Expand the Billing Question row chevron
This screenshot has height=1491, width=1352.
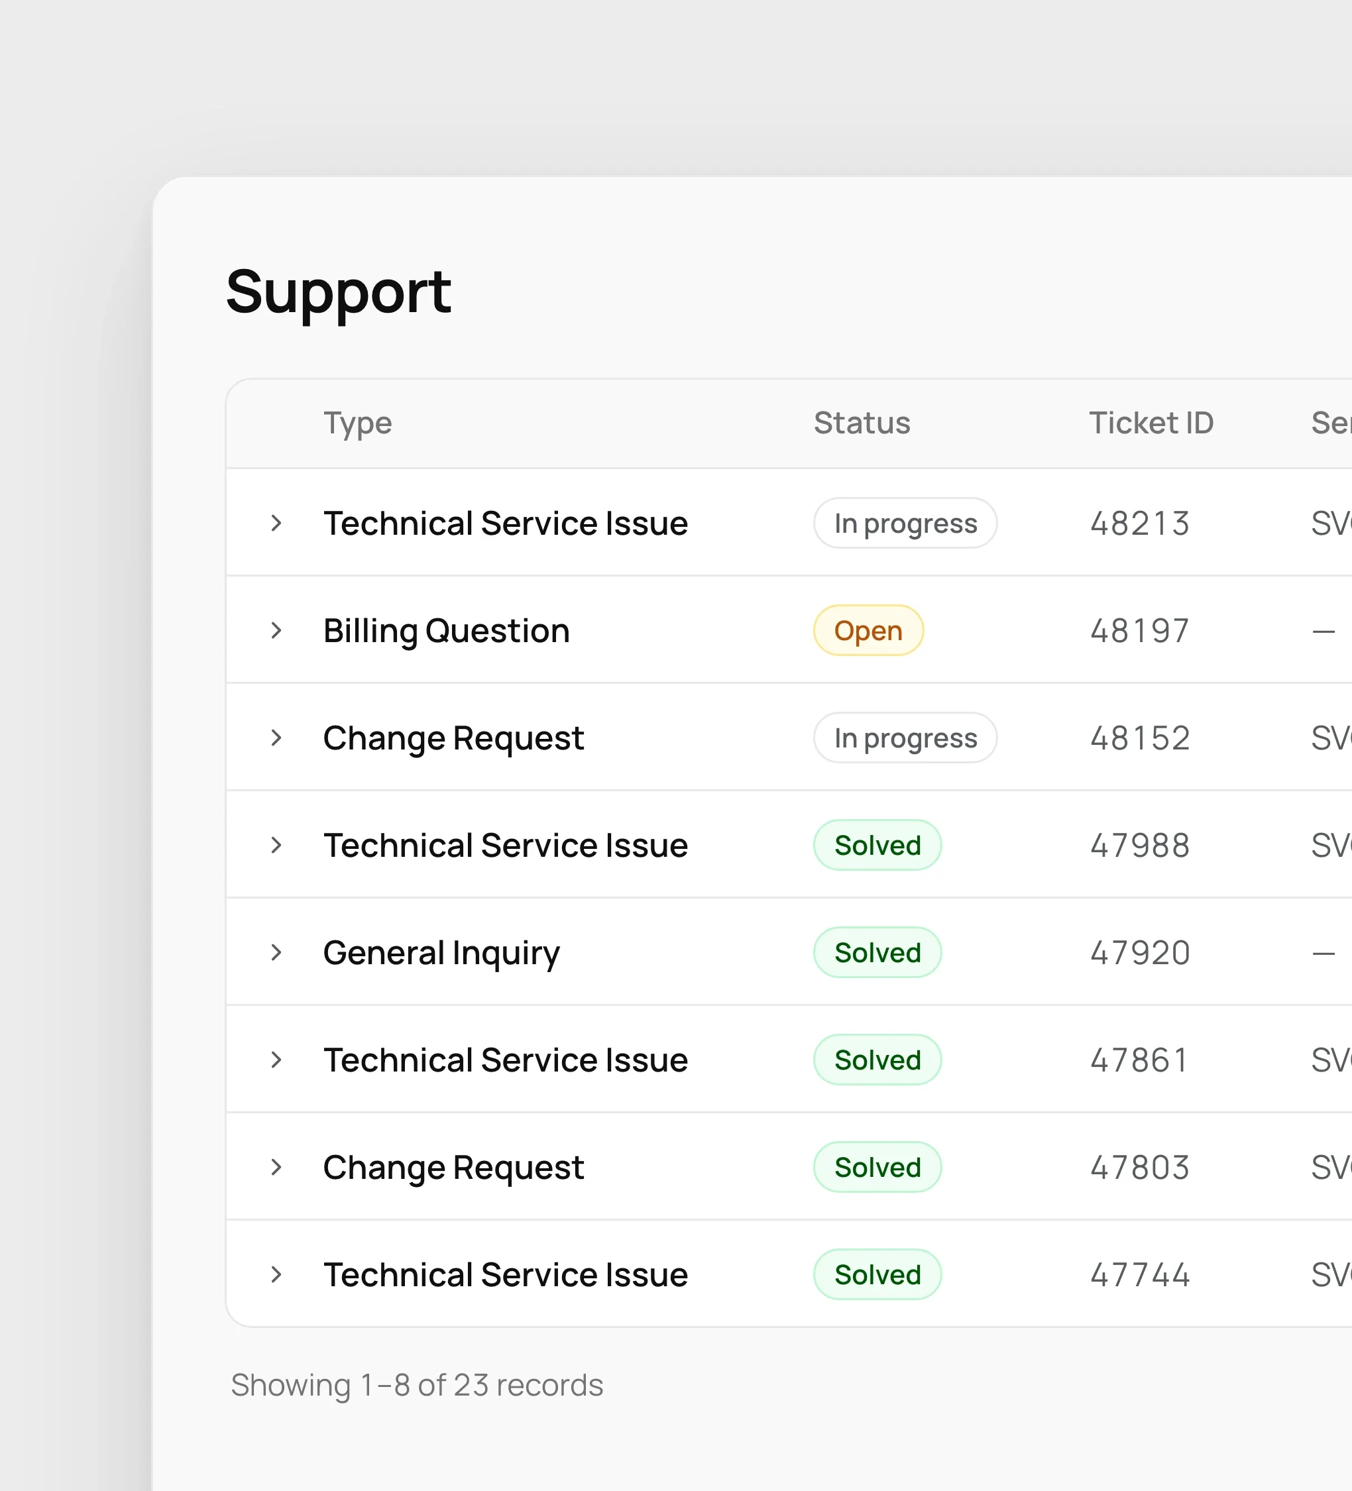pyautogui.click(x=276, y=630)
